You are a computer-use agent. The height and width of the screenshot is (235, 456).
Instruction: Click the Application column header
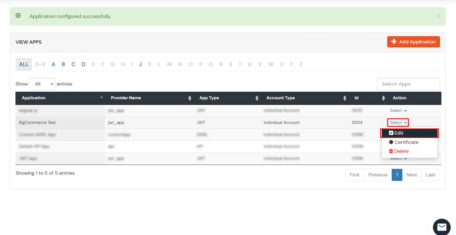(x=34, y=98)
